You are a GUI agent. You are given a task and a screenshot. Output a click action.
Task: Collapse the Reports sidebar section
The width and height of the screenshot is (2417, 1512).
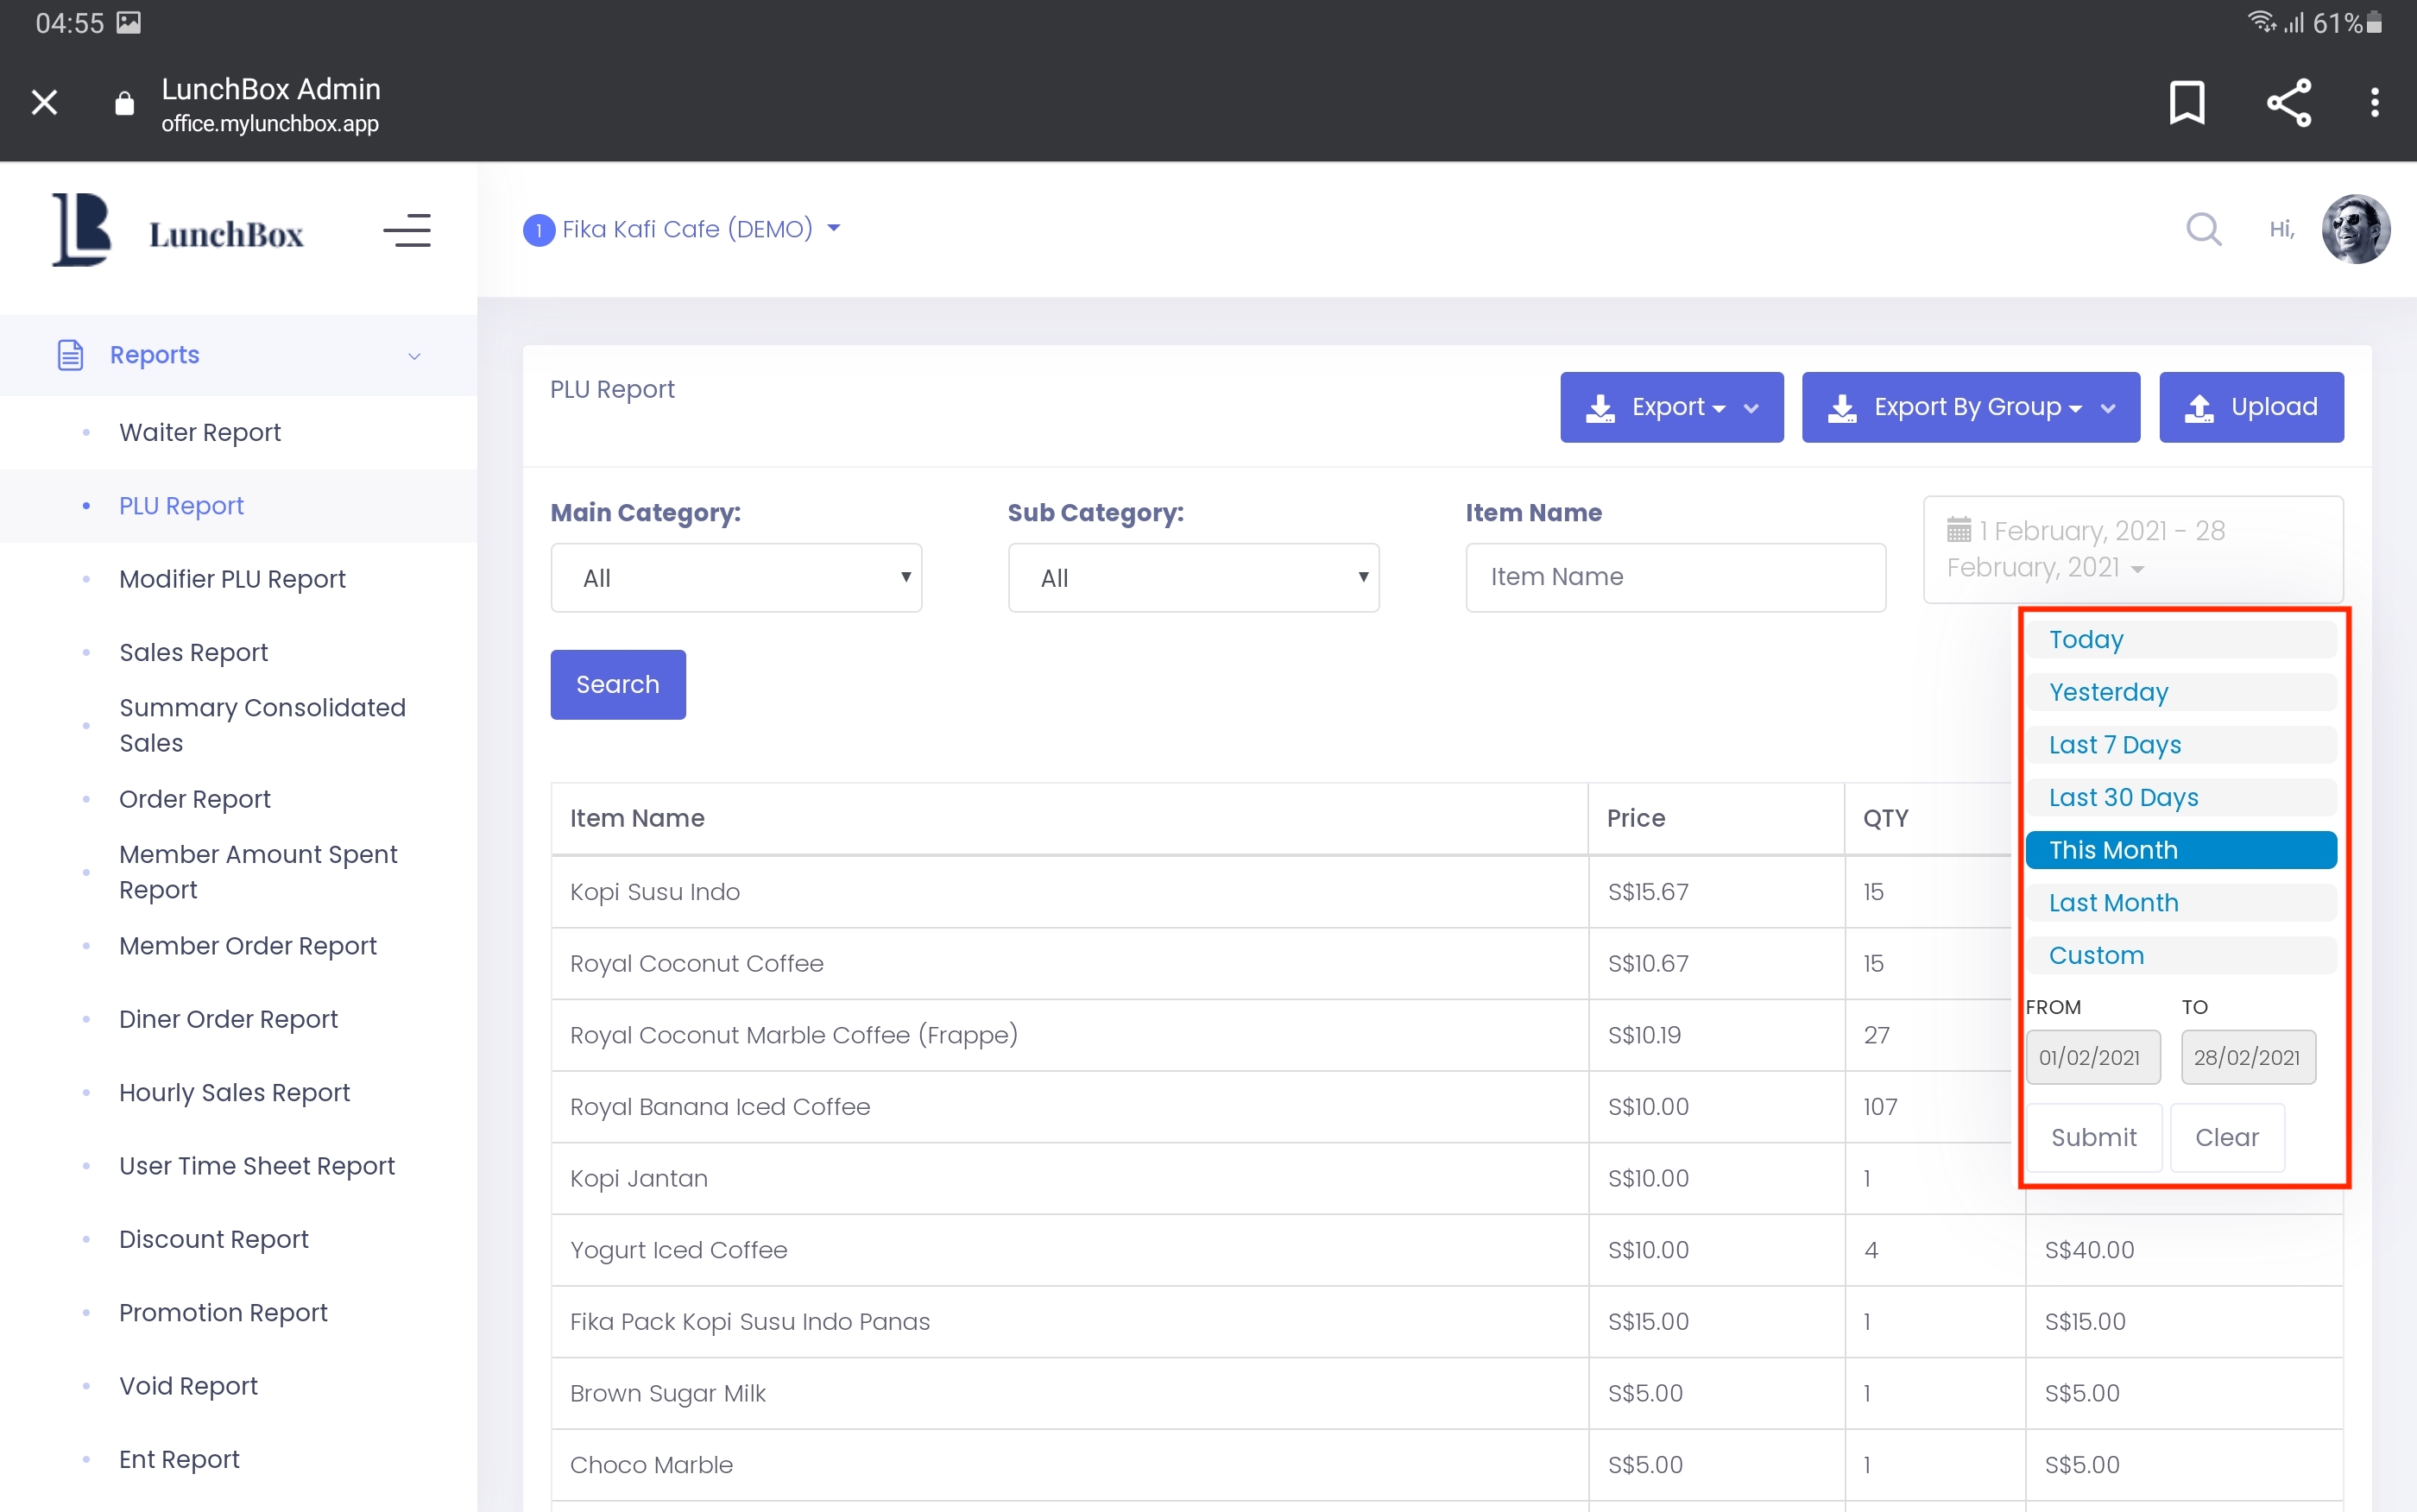tap(238, 355)
